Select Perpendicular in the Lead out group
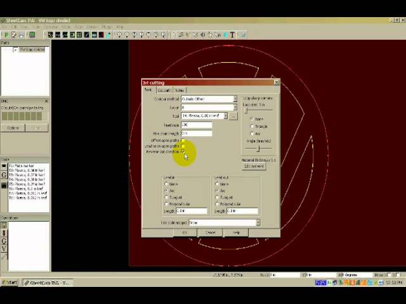 217,204
